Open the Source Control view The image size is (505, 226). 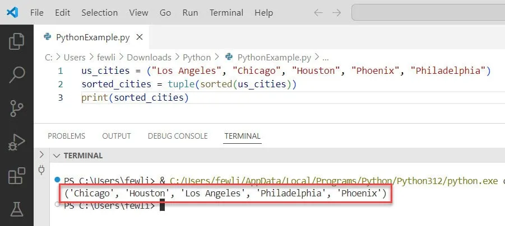coord(17,109)
